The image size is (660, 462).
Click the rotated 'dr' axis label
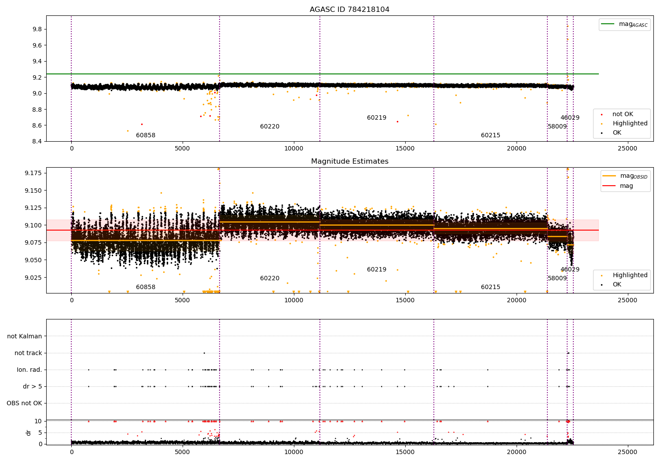tap(29, 433)
